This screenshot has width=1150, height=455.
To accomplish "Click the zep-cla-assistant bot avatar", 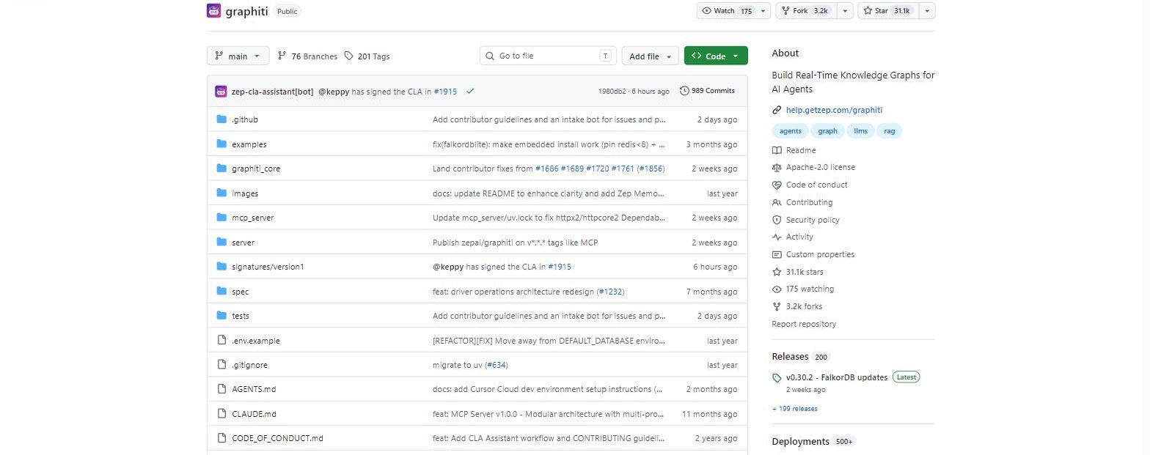I will coord(221,92).
